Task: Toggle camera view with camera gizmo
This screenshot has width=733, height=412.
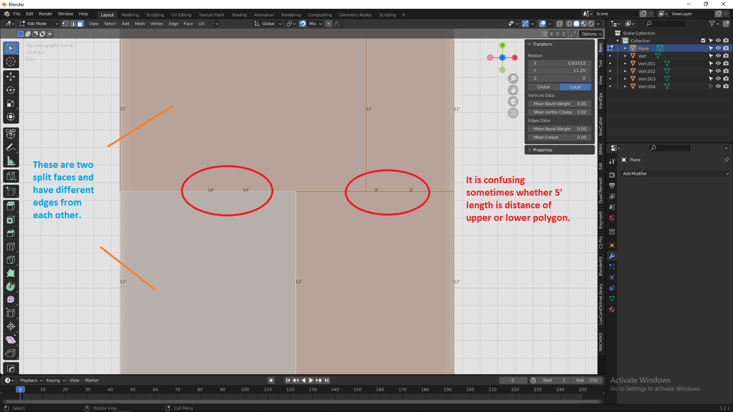Action: 513,101
